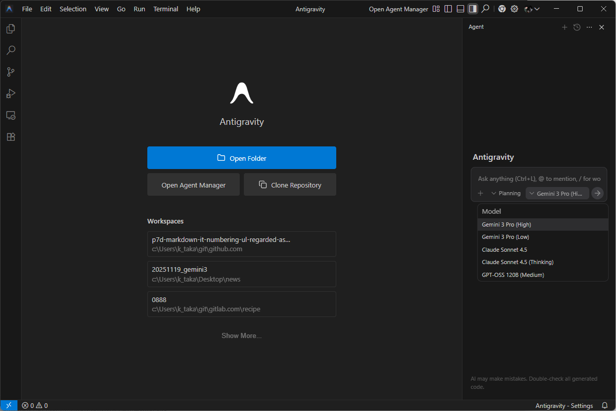The width and height of the screenshot is (616, 411).
Task: Expand the Planning mode dropdown
Action: pos(506,193)
